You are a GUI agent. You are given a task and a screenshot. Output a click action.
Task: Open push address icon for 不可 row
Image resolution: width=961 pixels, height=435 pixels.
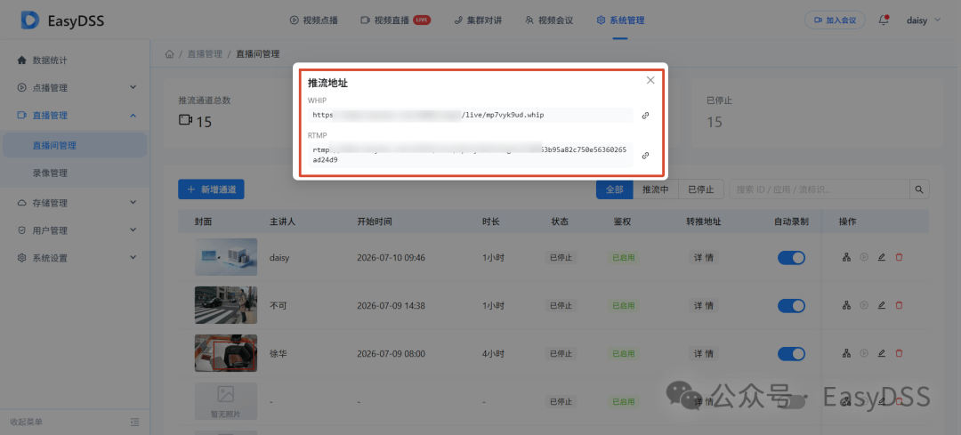pos(846,305)
